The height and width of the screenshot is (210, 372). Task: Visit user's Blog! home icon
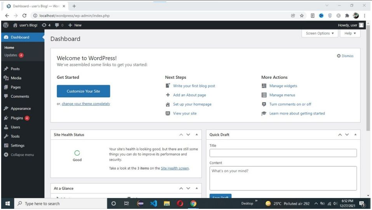pyautogui.click(x=15, y=25)
